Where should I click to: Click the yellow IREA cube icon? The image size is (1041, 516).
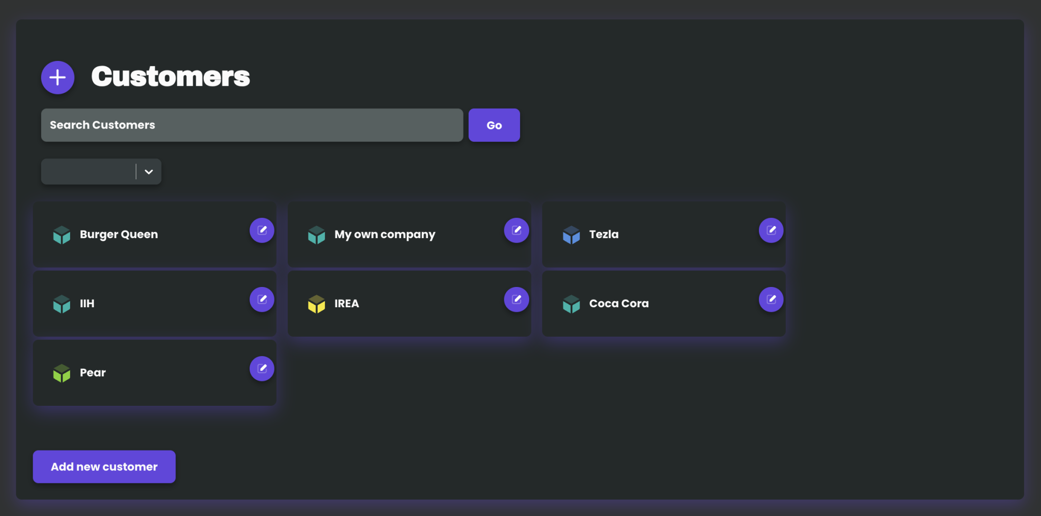point(317,304)
